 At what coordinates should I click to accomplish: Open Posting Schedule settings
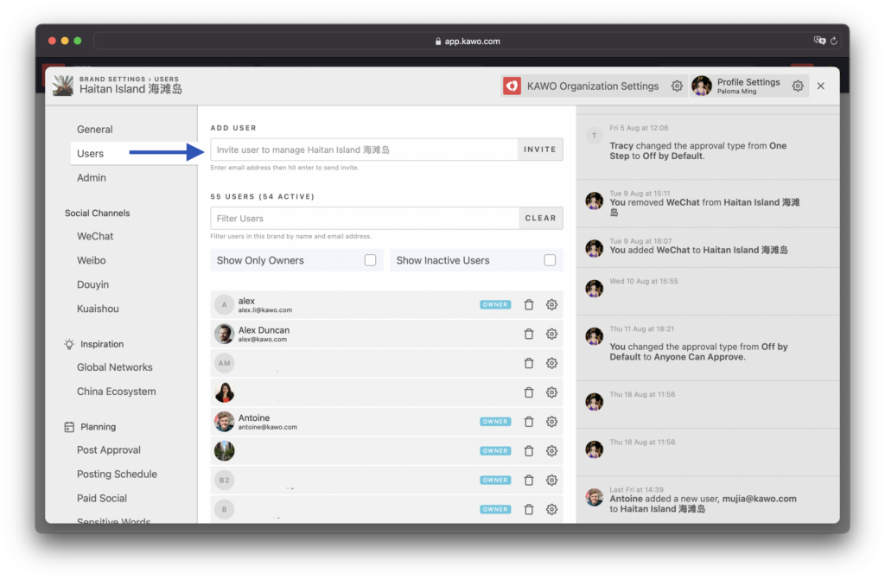click(x=117, y=475)
